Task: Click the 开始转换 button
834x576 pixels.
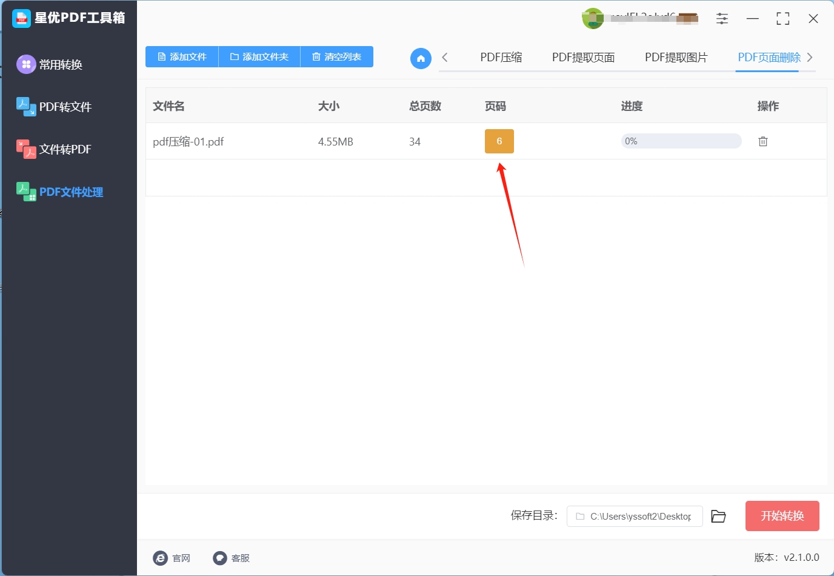Action: click(x=782, y=516)
